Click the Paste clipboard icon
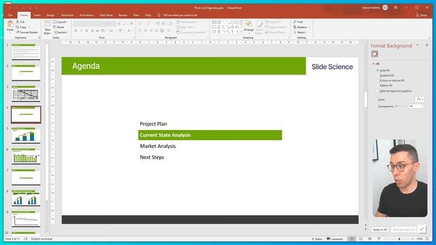This screenshot has height=245, width=436. 10,24
